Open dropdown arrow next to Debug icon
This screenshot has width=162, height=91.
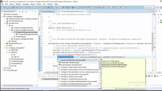(x=65, y=7)
